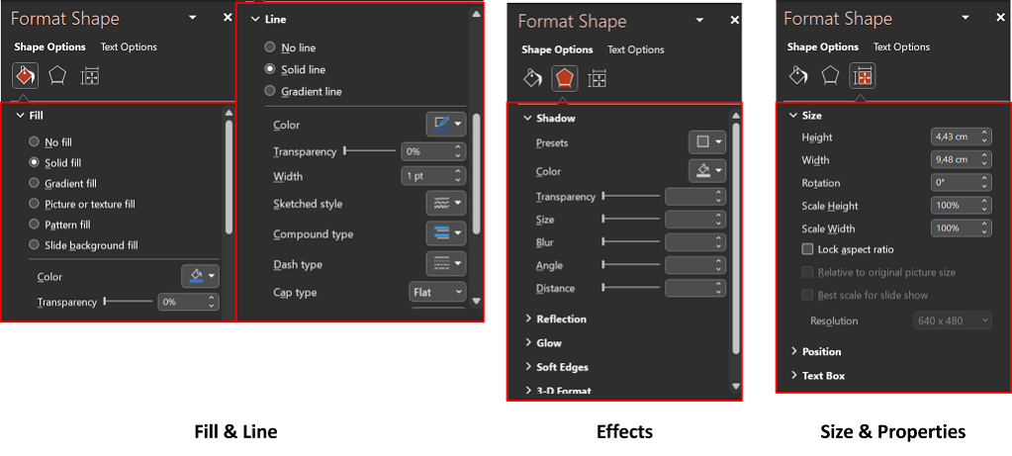Choose Picture or texture fill

coord(82,204)
